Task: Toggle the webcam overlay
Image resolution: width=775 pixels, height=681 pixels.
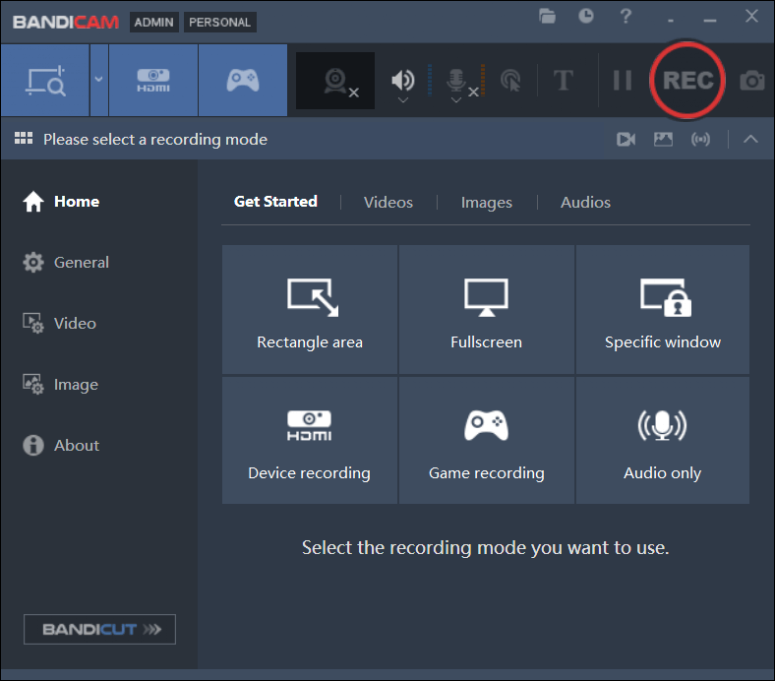Action: 335,81
